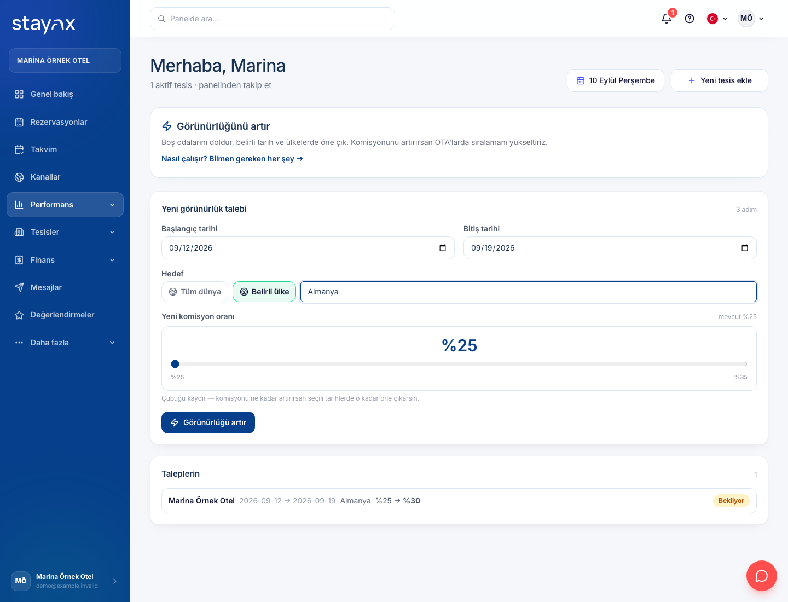This screenshot has width=788, height=602.
Task: Navigate to Kanallar in sidebar
Action: (65, 177)
